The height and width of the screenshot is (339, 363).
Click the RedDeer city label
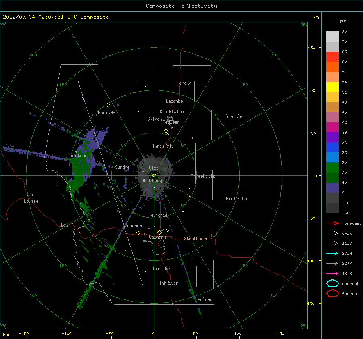click(x=171, y=122)
